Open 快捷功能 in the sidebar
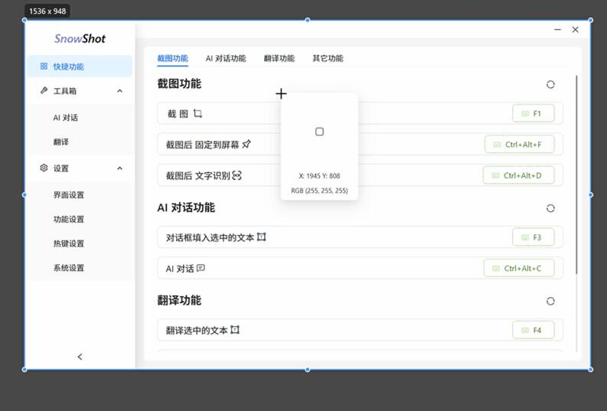 80,67
